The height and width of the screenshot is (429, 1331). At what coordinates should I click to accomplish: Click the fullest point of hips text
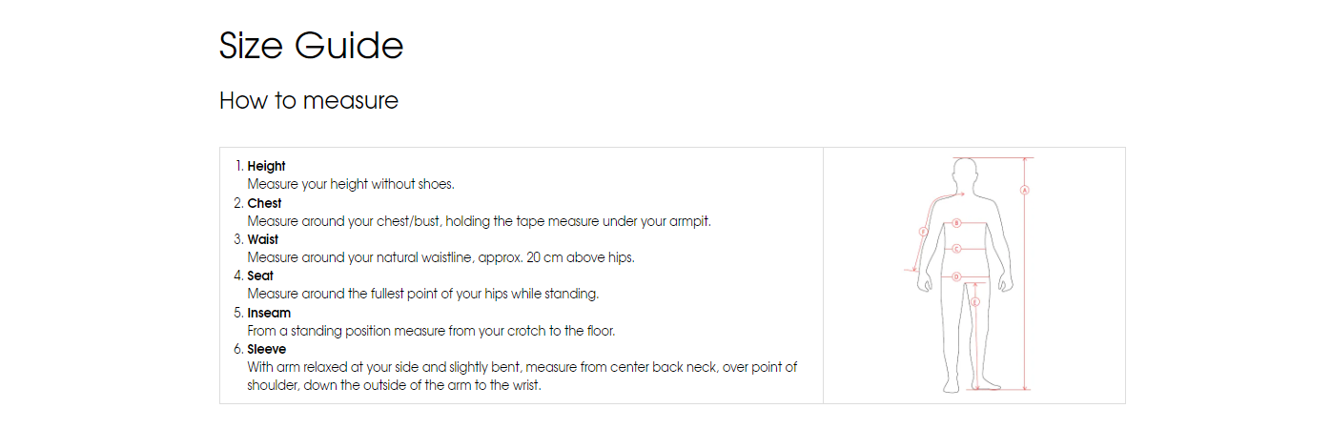[x=423, y=294]
